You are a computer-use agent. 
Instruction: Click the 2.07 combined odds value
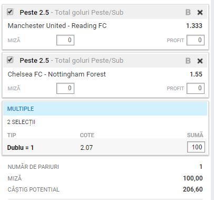click(86, 147)
